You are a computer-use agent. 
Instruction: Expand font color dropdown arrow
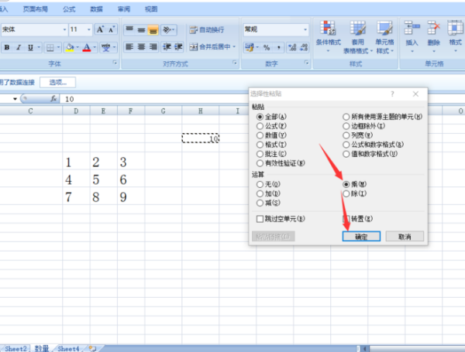[x=95, y=47]
